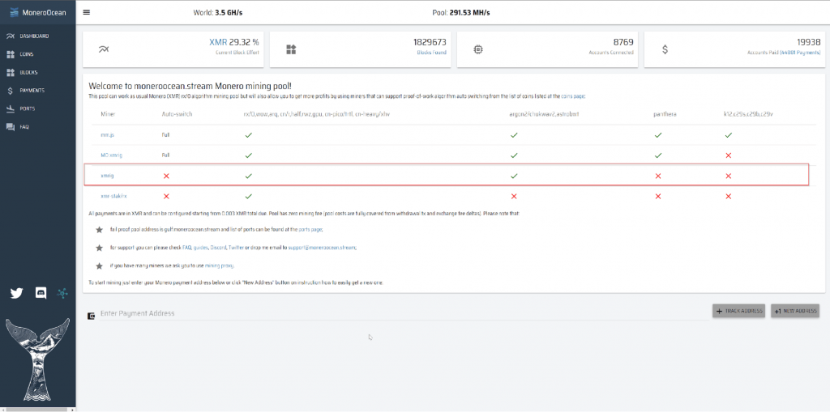The width and height of the screenshot is (830, 412).
Task: Open the MO xmrig miner link
Action: click(112, 155)
